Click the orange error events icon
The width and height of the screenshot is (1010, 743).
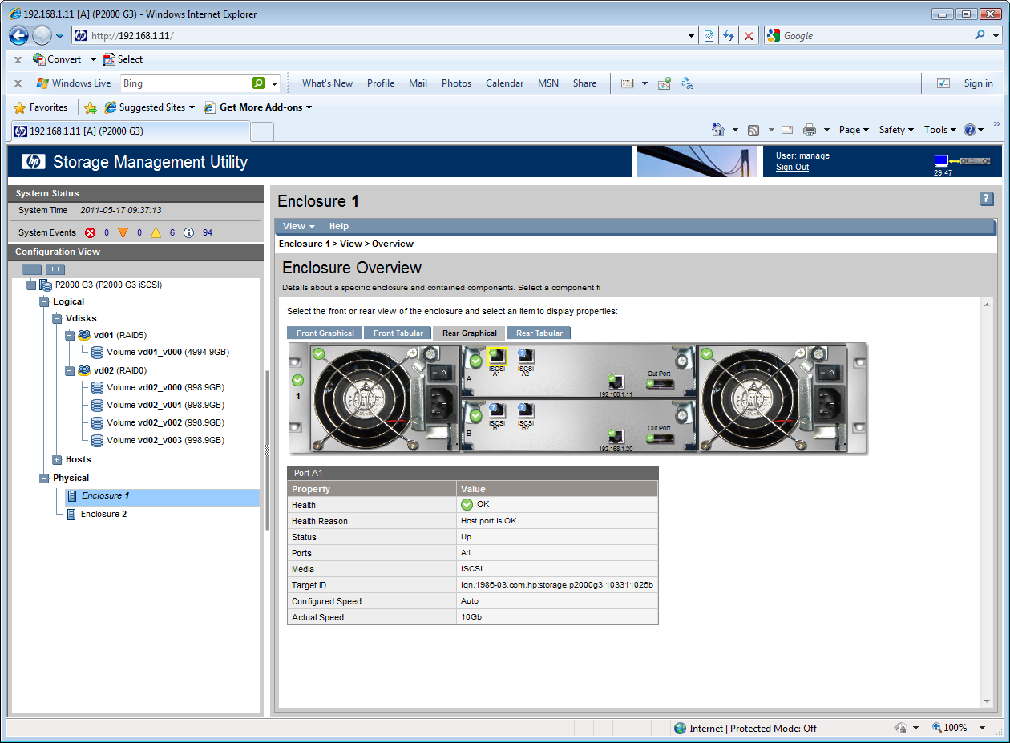tap(123, 232)
